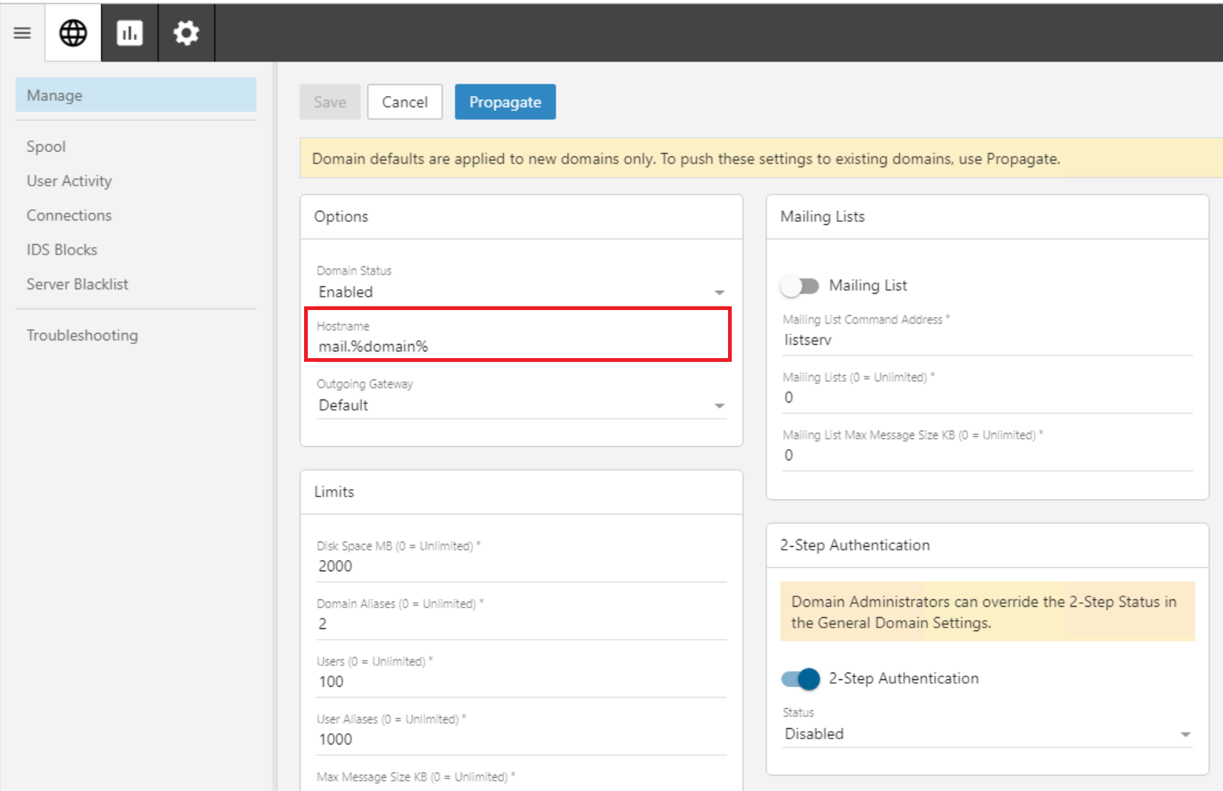
Task: Open Troubleshooting in the sidebar
Action: tap(82, 335)
